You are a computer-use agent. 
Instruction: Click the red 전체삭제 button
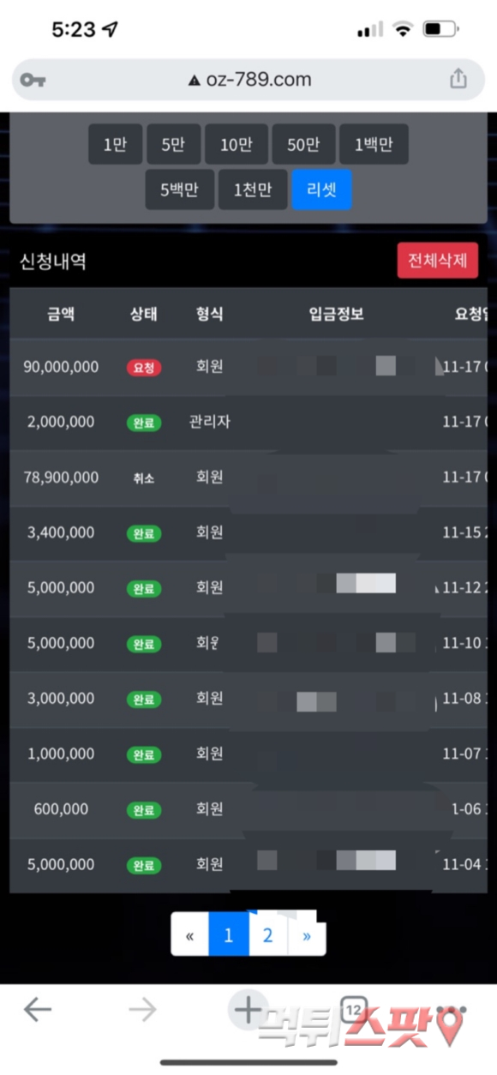pyautogui.click(x=437, y=261)
